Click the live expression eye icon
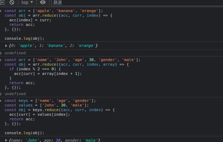The width and height of the screenshot is (223, 142). [43, 2]
